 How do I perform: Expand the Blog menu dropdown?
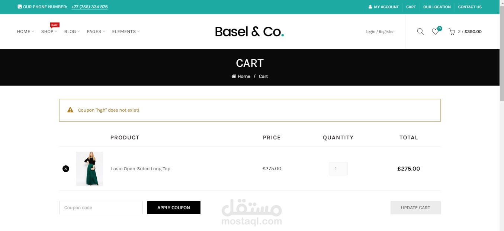coord(72,32)
